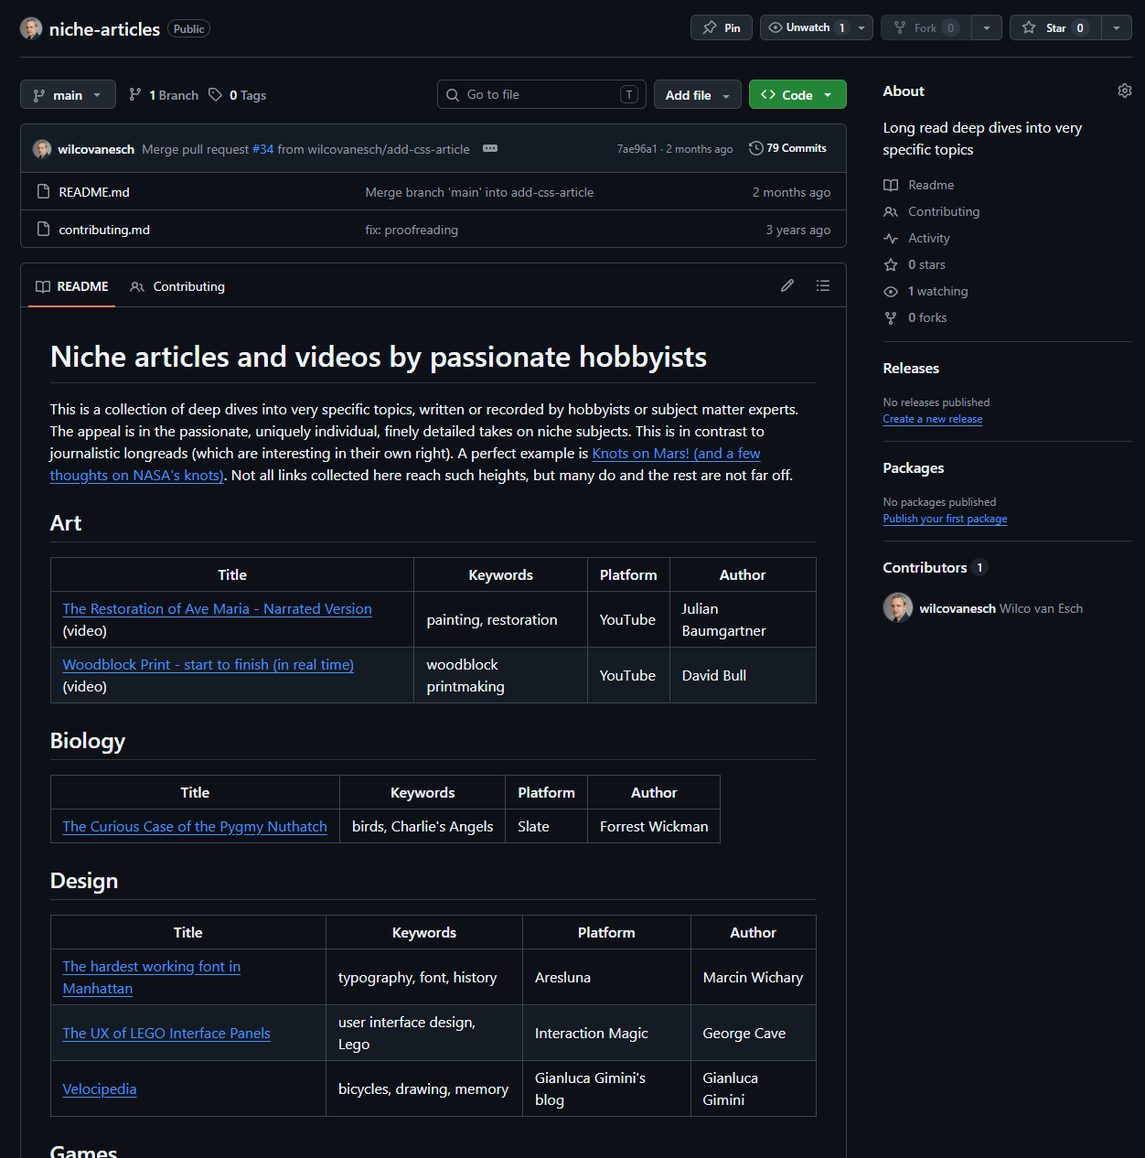The height and width of the screenshot is (1158, 1145).
Task: Open commit hash 7ae96a1
Action: tap(637, 149)
